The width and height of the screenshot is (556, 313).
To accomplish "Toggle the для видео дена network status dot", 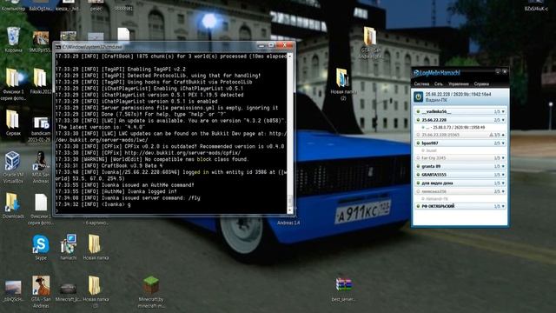I will click(418, 183).
